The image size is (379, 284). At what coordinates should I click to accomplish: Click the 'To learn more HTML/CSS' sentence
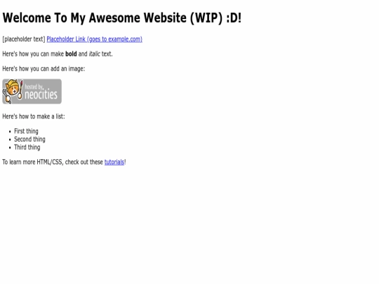coord(64,162)
